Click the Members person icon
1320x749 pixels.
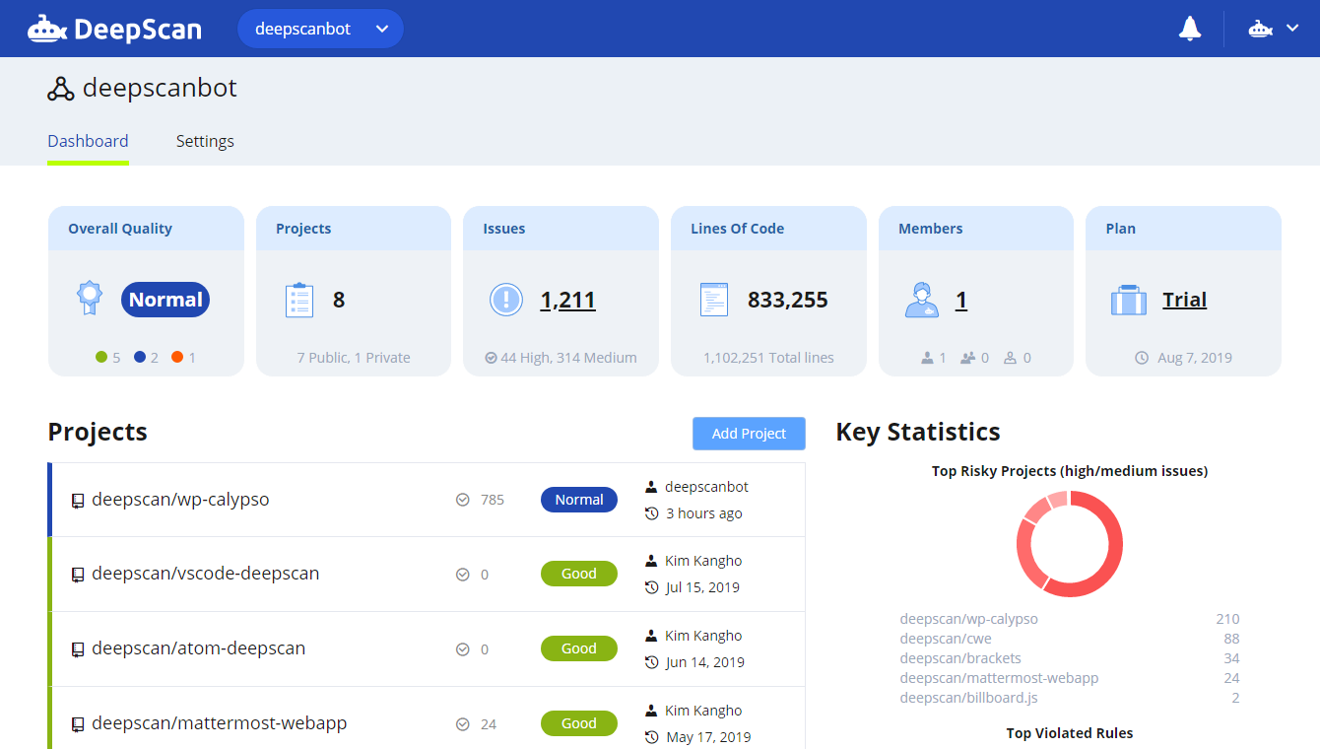click(921, 300)
